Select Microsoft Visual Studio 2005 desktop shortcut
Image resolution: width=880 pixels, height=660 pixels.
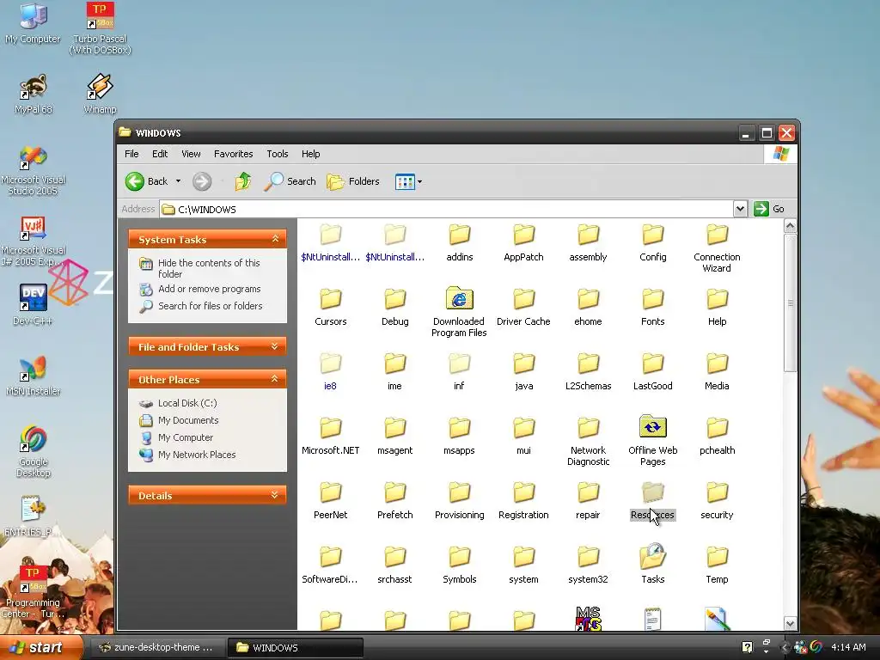tap(34, 169)
